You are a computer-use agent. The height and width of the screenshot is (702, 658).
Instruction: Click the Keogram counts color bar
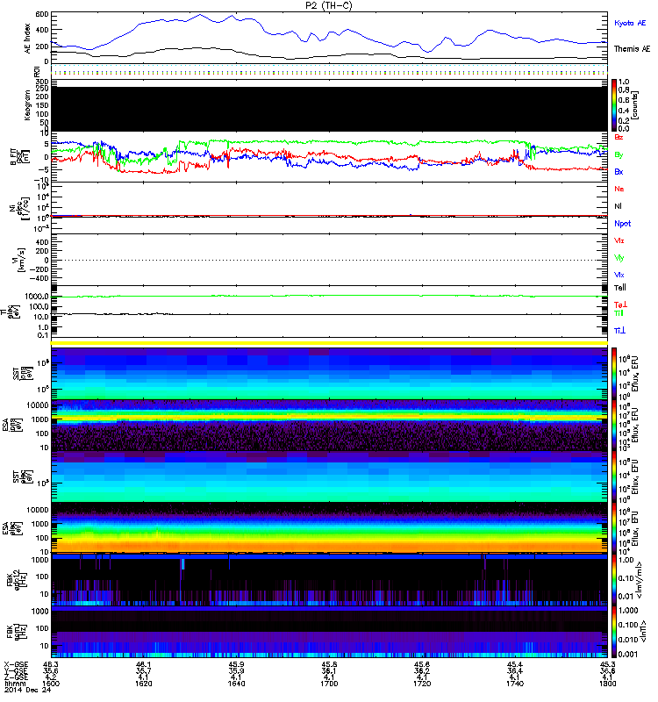point(614,105)
